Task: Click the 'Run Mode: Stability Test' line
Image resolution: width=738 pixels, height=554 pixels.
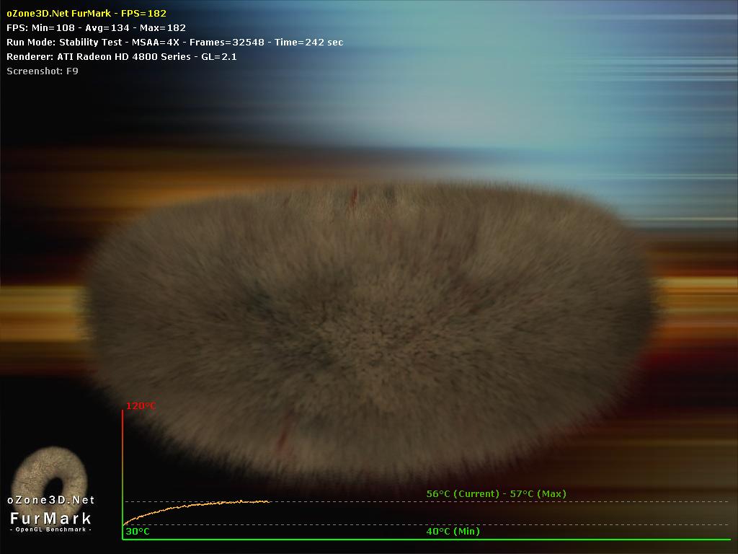Action: coord(174,43)
